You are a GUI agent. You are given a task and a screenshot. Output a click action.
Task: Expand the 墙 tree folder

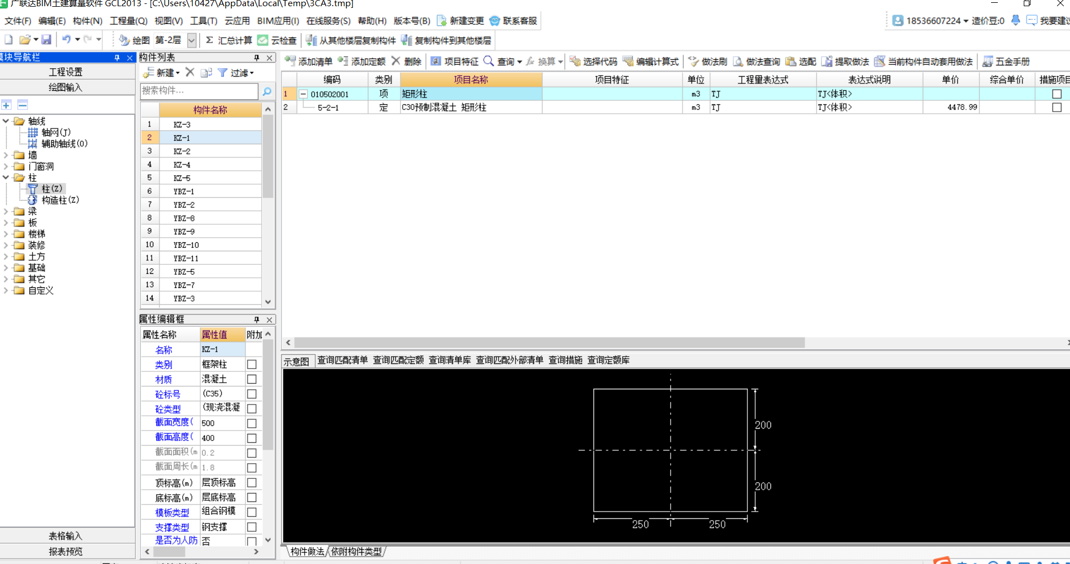[6, 155]
